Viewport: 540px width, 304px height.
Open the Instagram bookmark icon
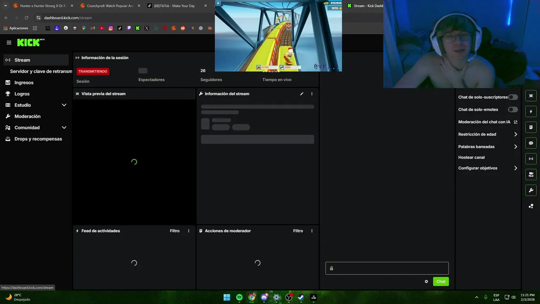111,28
